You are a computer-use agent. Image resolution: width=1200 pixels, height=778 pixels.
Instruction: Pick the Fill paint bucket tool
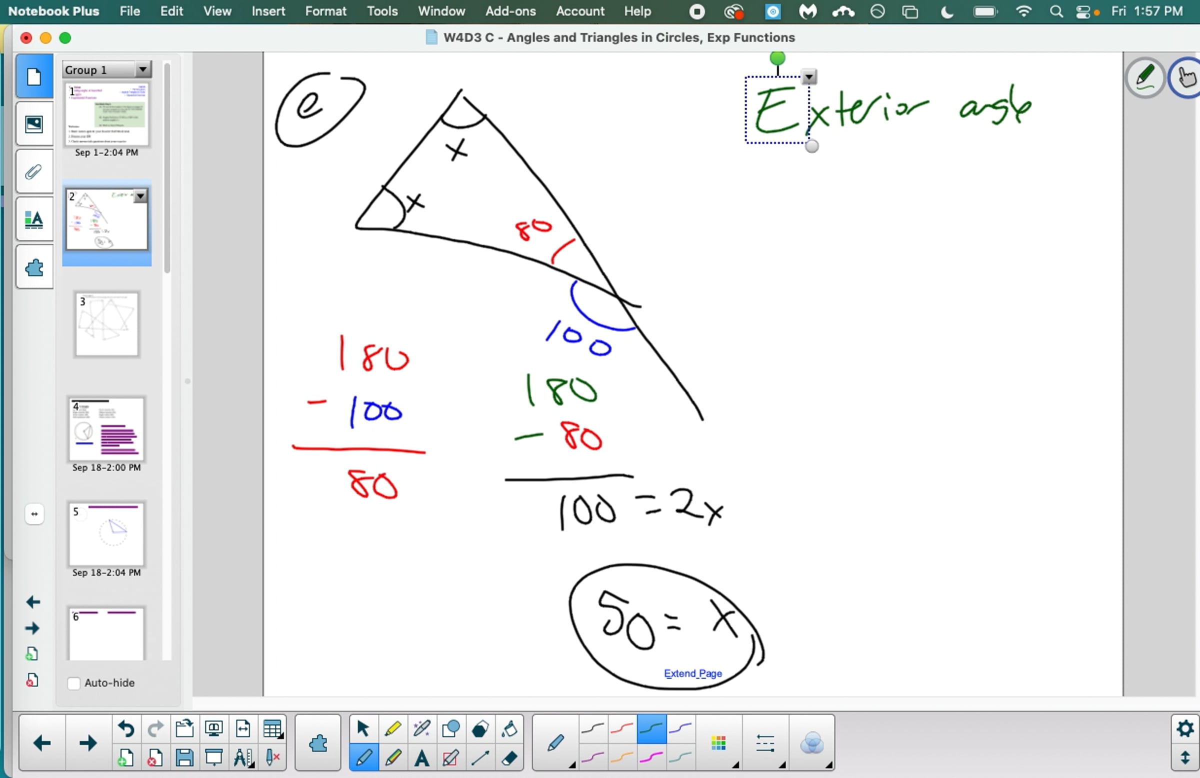tap(509, 728)
